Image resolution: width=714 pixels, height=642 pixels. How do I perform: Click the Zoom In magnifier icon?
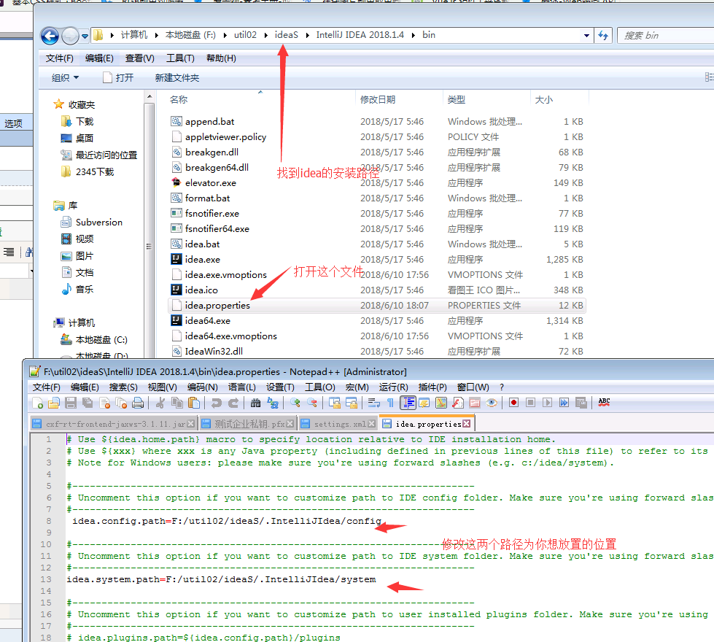click(295, 403)
